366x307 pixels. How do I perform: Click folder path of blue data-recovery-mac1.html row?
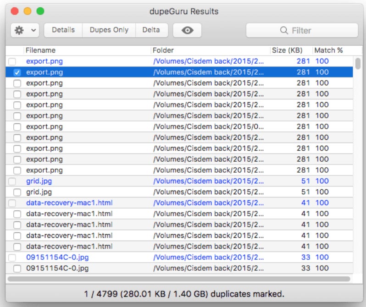[x=208, y=203]
